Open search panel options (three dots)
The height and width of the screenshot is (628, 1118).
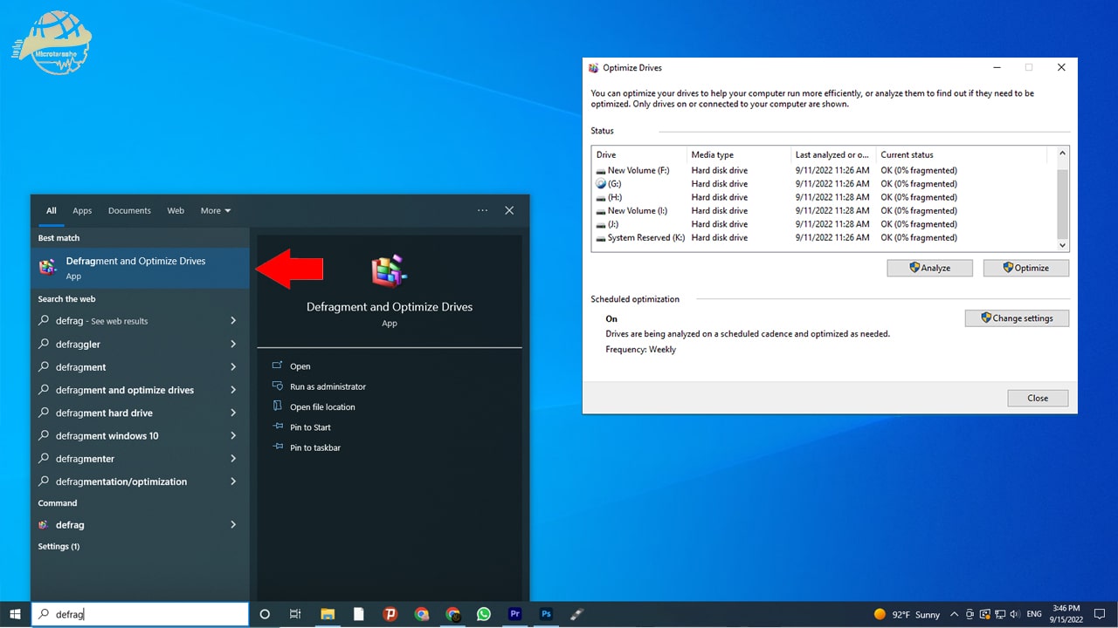482,210
